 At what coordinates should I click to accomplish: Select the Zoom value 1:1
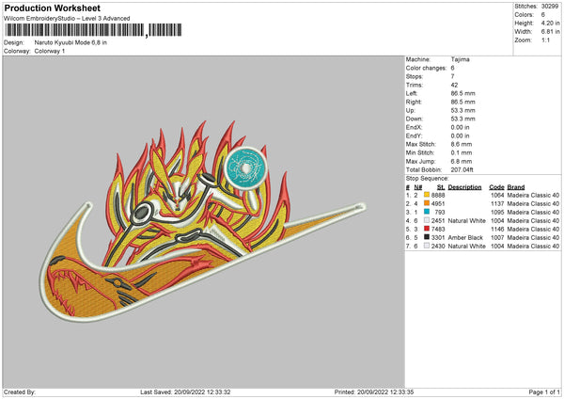tap(545, 40)
